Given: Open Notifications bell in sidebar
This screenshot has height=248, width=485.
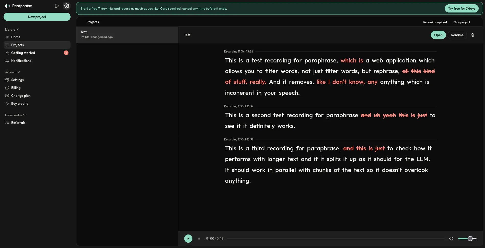Looking at the screenshot, I should [x=37, y=61].
